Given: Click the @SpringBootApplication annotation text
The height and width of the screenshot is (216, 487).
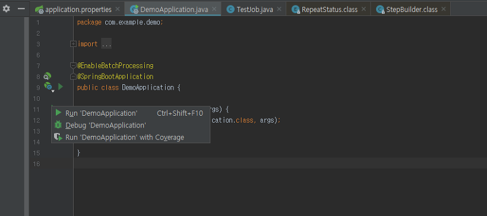Looking at the screenshot, I should 115,77.
